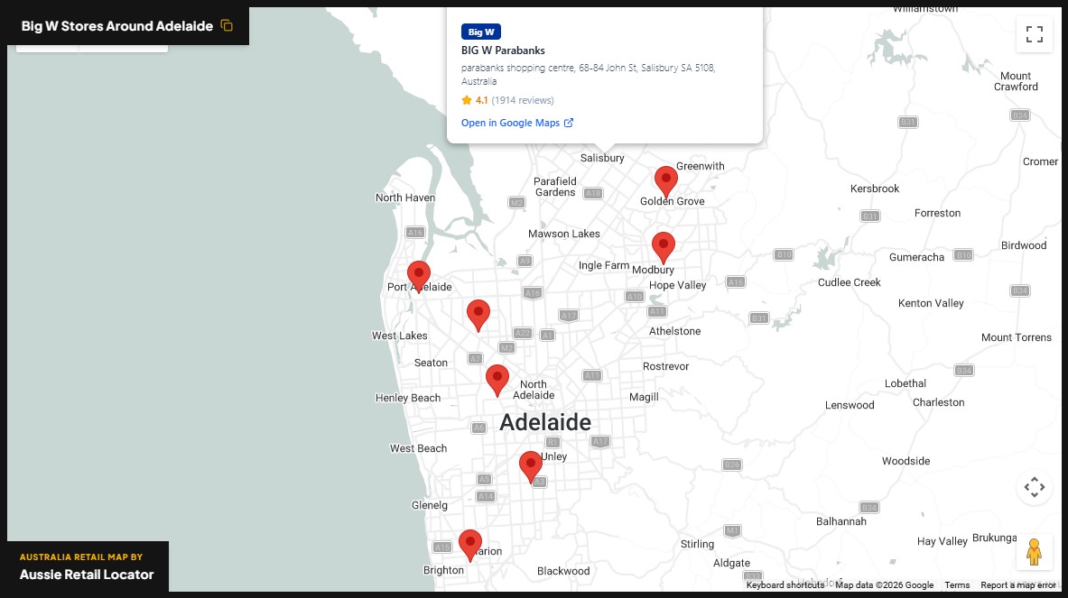Click the Lobethal map label
The width and height of the screenshot is (1068, 598).
coord(905,383)
